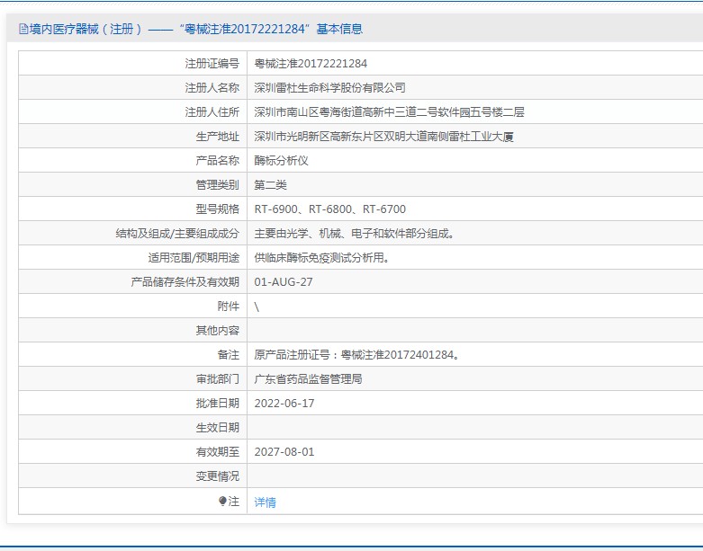Select model spec RT-6900、RT-6800、RT-6700
Viewport: 703px width, 551px height.
[x=330, y=209]
